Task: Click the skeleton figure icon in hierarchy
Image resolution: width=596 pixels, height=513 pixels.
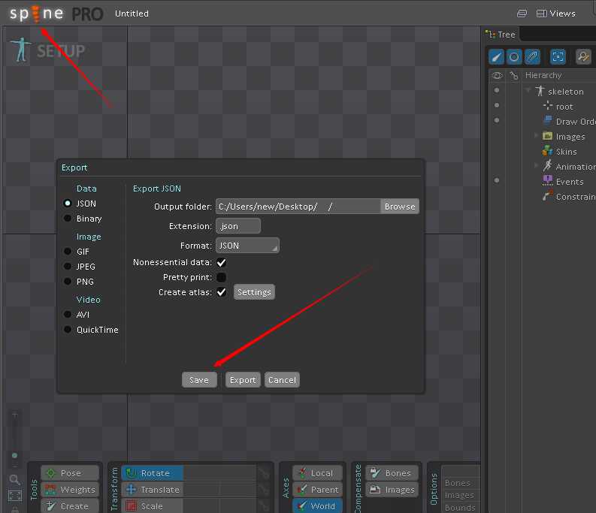Action: tap(540, 91)
